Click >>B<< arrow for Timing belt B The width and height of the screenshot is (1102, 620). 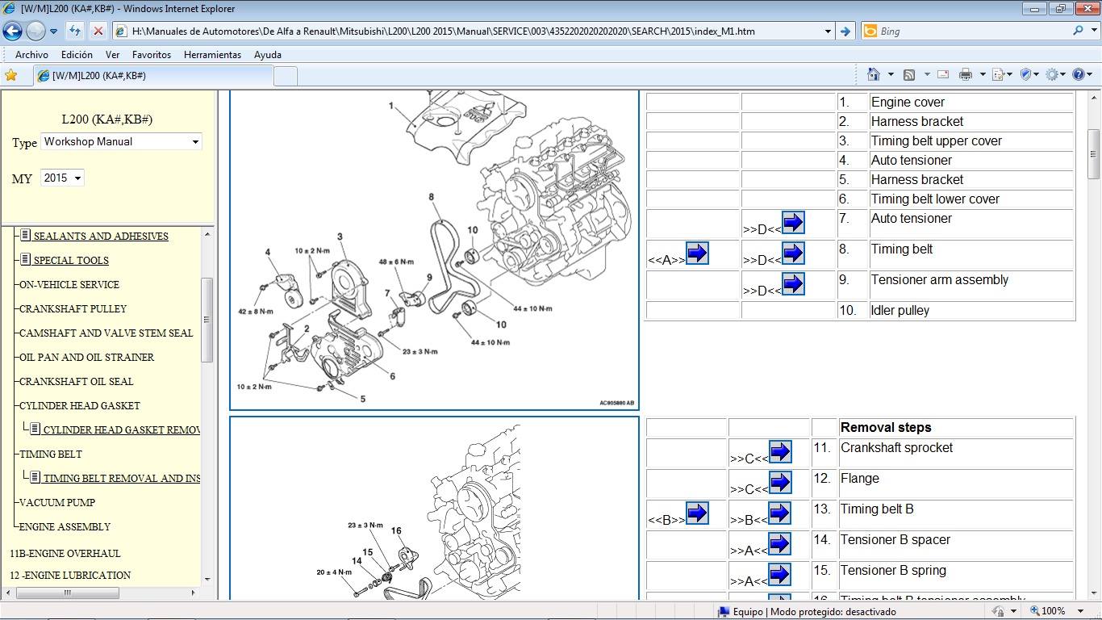coord(779,513)
